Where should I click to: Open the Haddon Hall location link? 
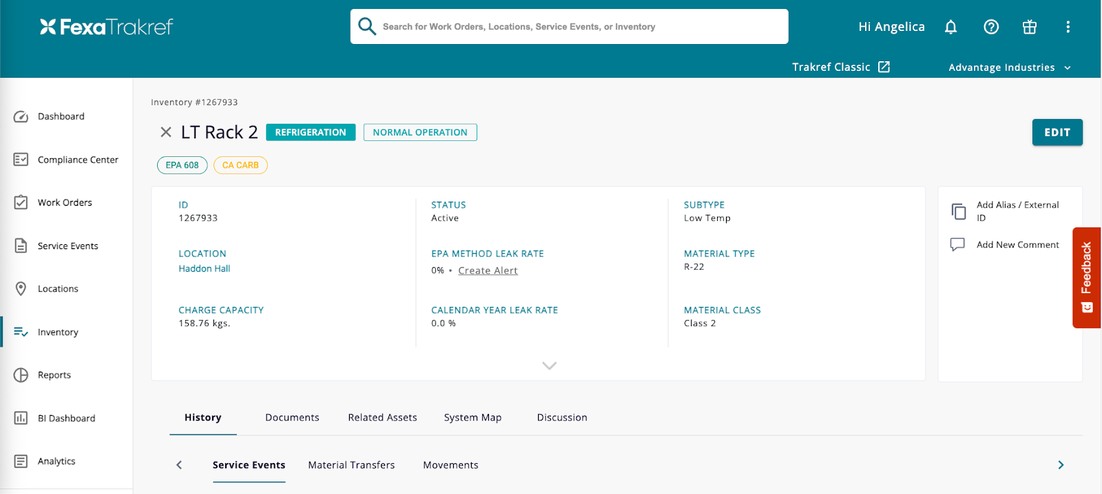205,268
